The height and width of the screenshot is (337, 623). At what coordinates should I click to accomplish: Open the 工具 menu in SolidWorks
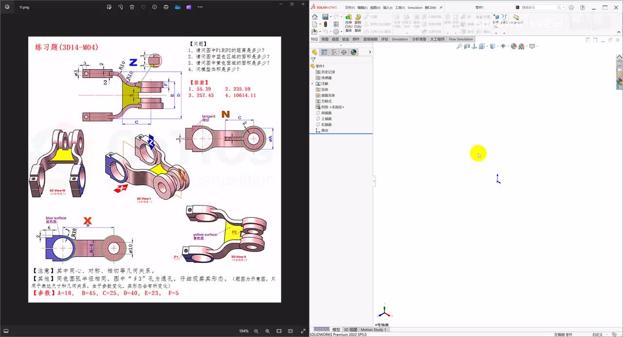400,8
